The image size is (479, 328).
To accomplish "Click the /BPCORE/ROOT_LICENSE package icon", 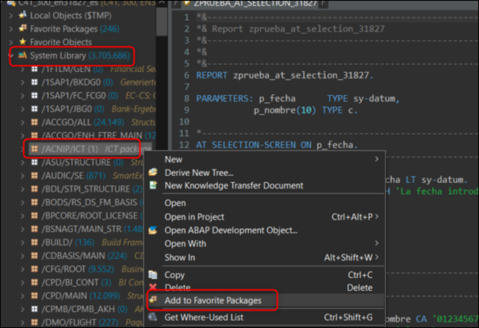I will click(x=35, y=215).
